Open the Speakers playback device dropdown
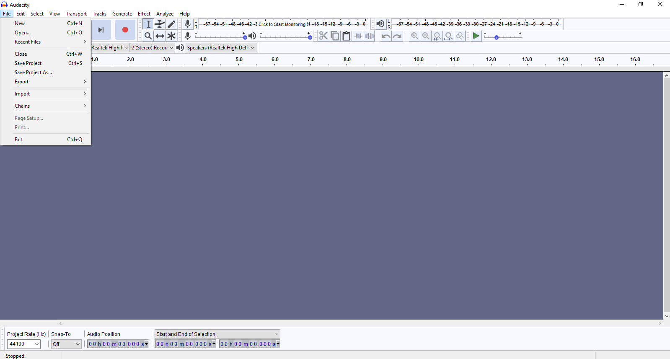670x359 pixels. (221, 48)
